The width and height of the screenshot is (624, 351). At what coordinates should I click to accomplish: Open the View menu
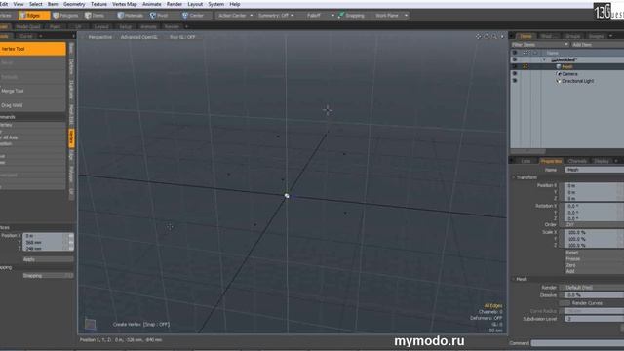coord(19,4)
